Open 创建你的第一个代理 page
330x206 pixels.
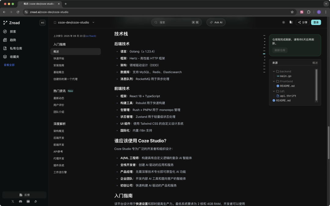[x=65, y=79]
